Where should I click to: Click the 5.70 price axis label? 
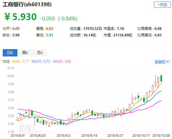click(x=11, y=100)
